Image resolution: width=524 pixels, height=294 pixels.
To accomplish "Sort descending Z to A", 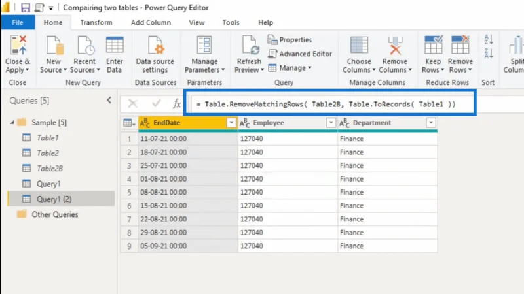I will [x=489, y=53].
